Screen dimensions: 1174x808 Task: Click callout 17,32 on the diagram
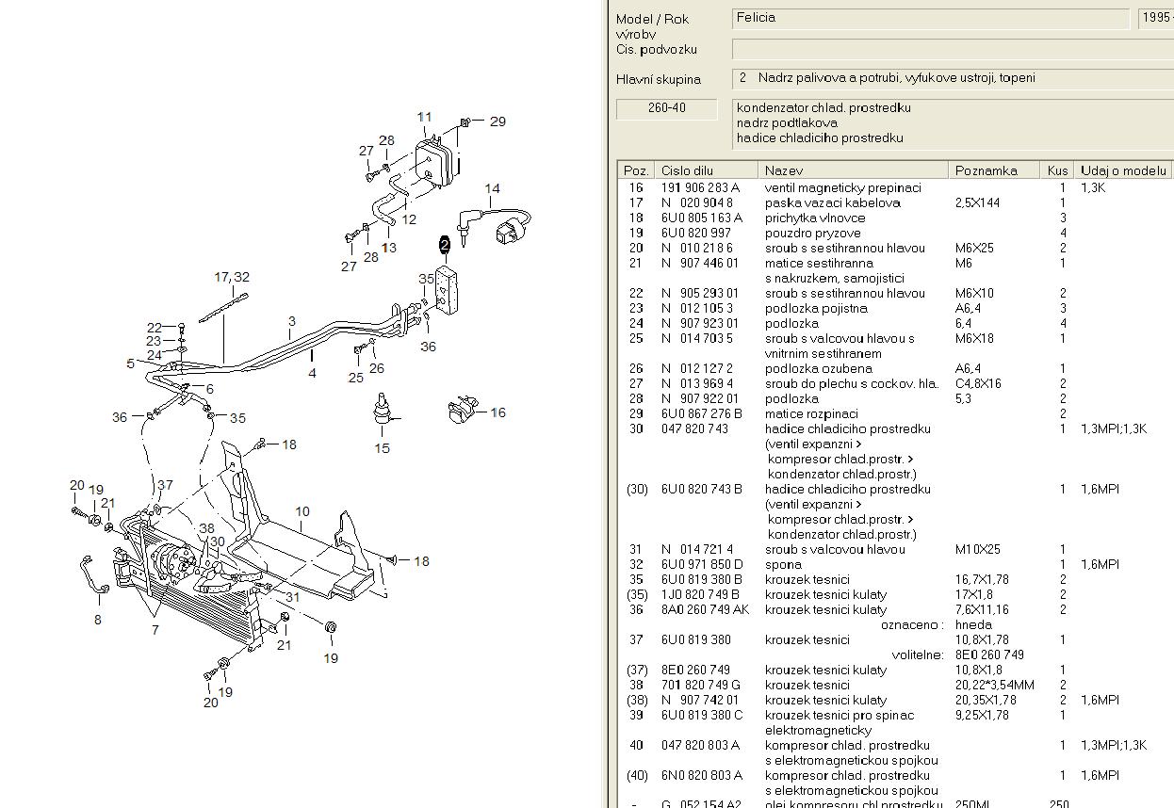pos(232,277)
